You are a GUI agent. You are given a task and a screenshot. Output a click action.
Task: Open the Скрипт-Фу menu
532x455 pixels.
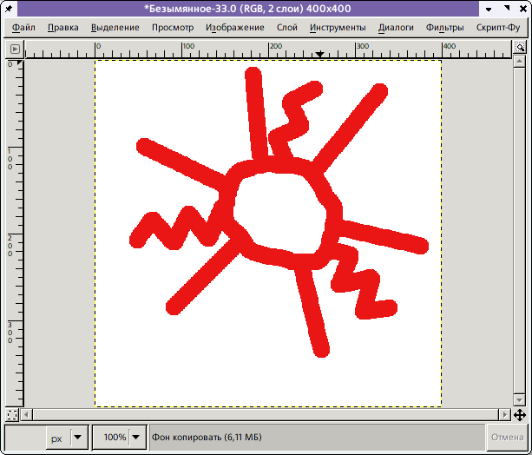point(498,27)
